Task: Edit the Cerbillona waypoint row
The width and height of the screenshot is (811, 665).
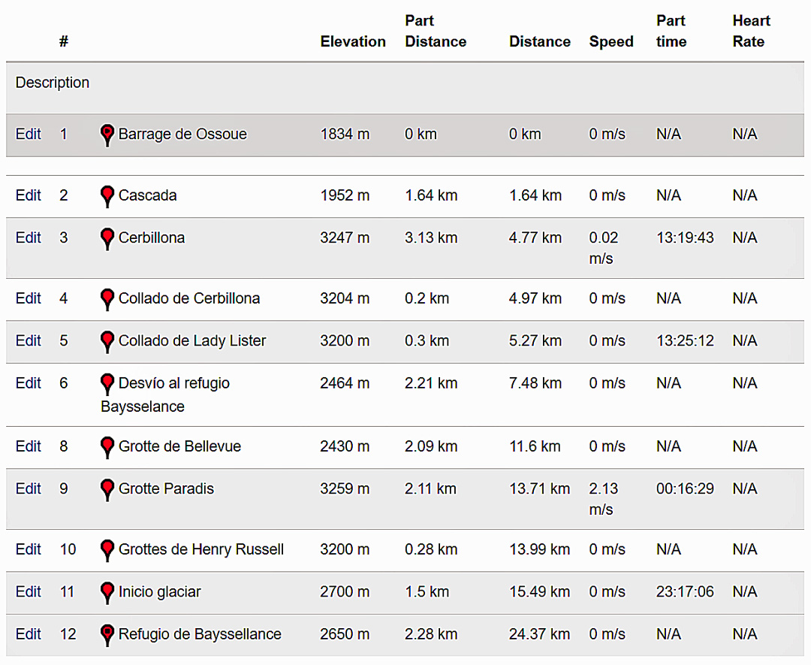Action: pos(28,237)
